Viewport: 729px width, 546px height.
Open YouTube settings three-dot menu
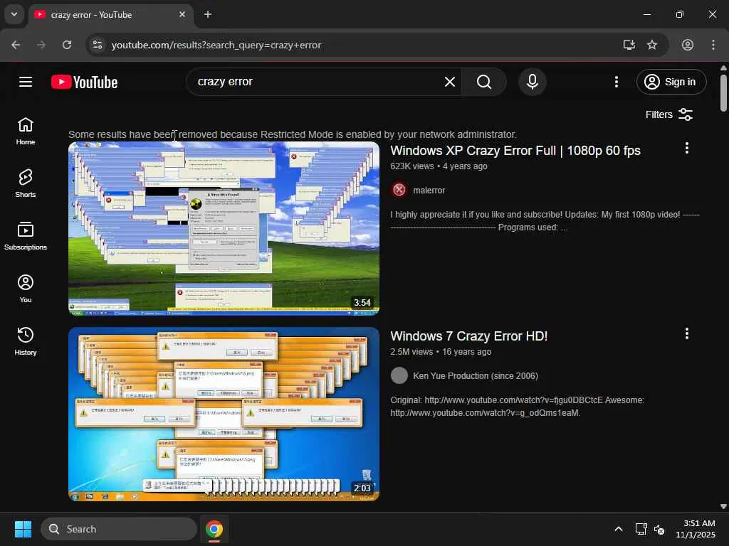(616, 82)
